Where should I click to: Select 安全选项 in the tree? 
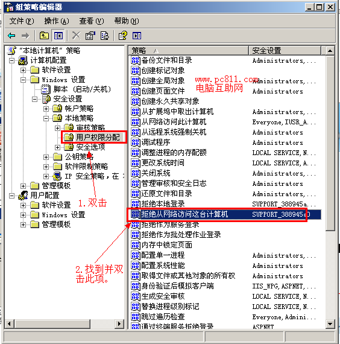coord(90,147)
